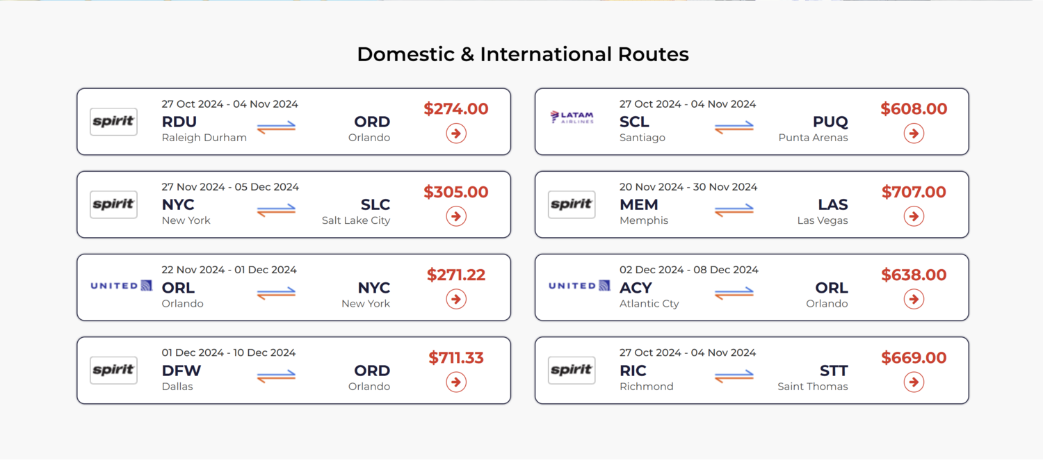This screenshot has height=470, width=1043.
Task: Open the arrow icon under the $669.00 fare
Action: pos(914,382)
